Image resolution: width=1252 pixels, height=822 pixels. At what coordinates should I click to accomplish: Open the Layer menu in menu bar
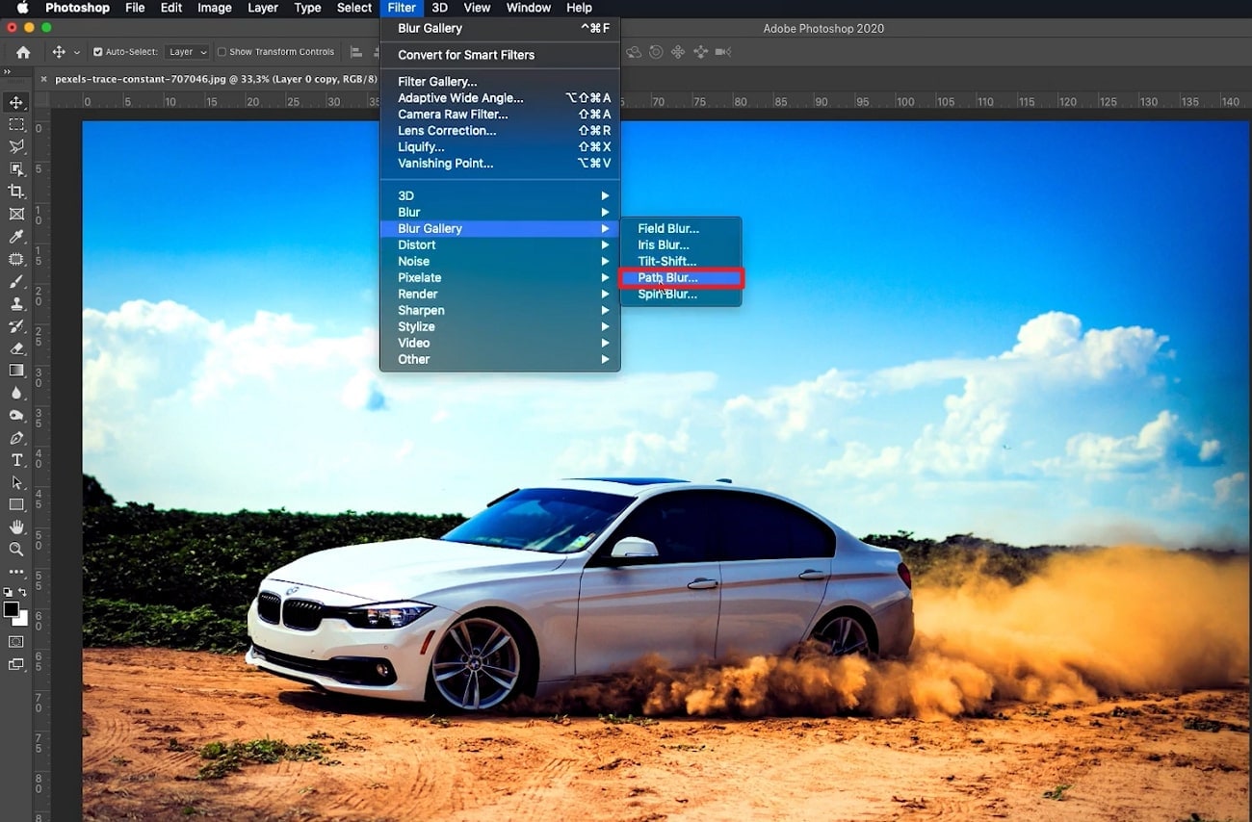point(263,8)
